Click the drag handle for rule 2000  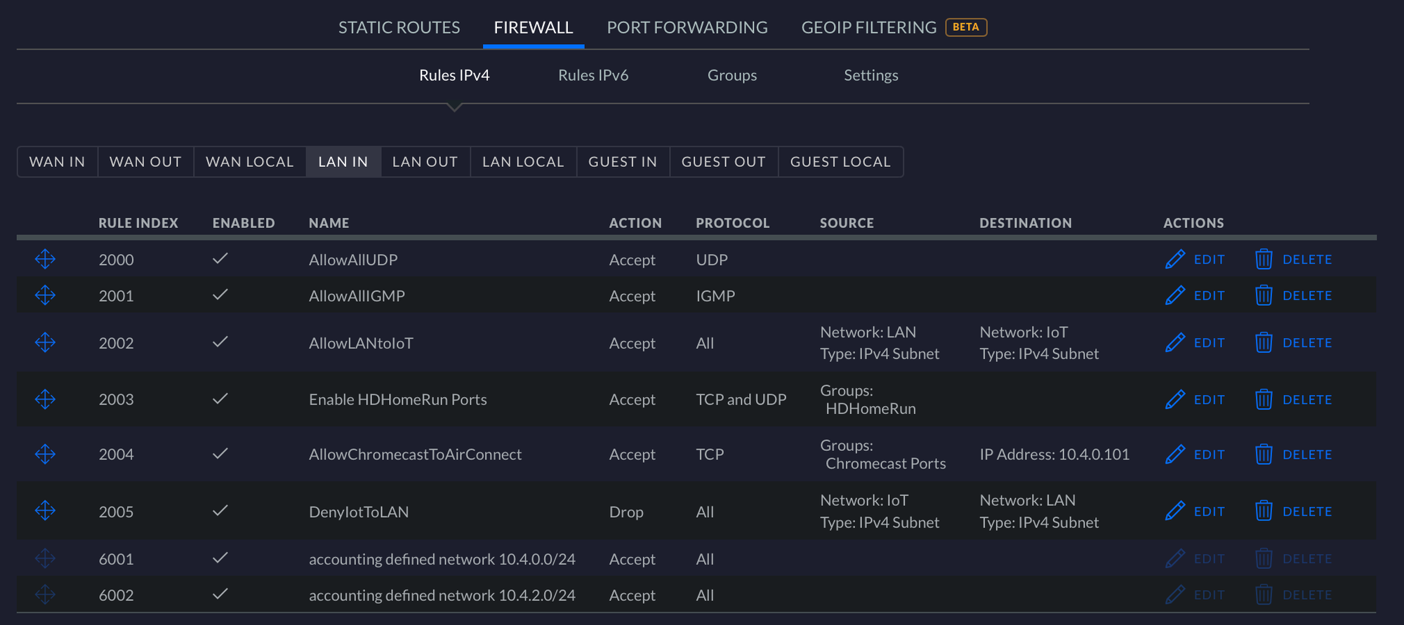click(x=45, y=259)
